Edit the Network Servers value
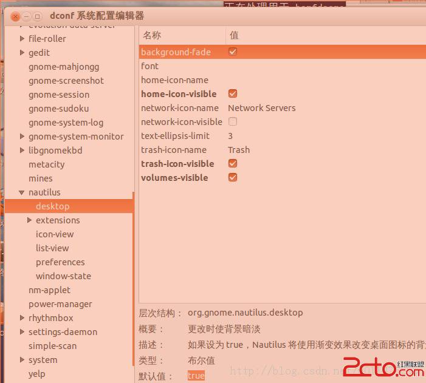The image size is (426, 383). tap(262, 108)
